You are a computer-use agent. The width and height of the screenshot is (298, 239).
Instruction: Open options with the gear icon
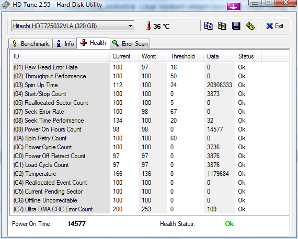point(250,26)
